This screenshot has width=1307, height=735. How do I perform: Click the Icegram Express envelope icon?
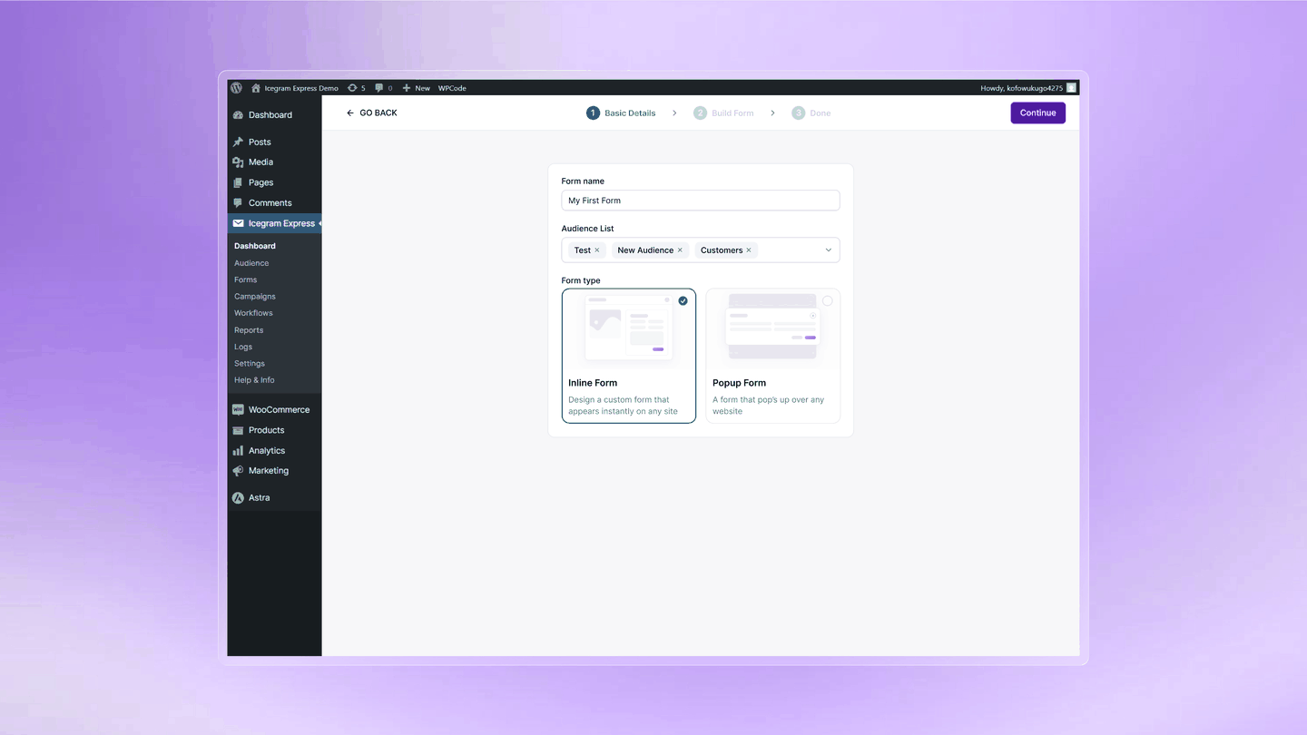(x=238, y=223)
